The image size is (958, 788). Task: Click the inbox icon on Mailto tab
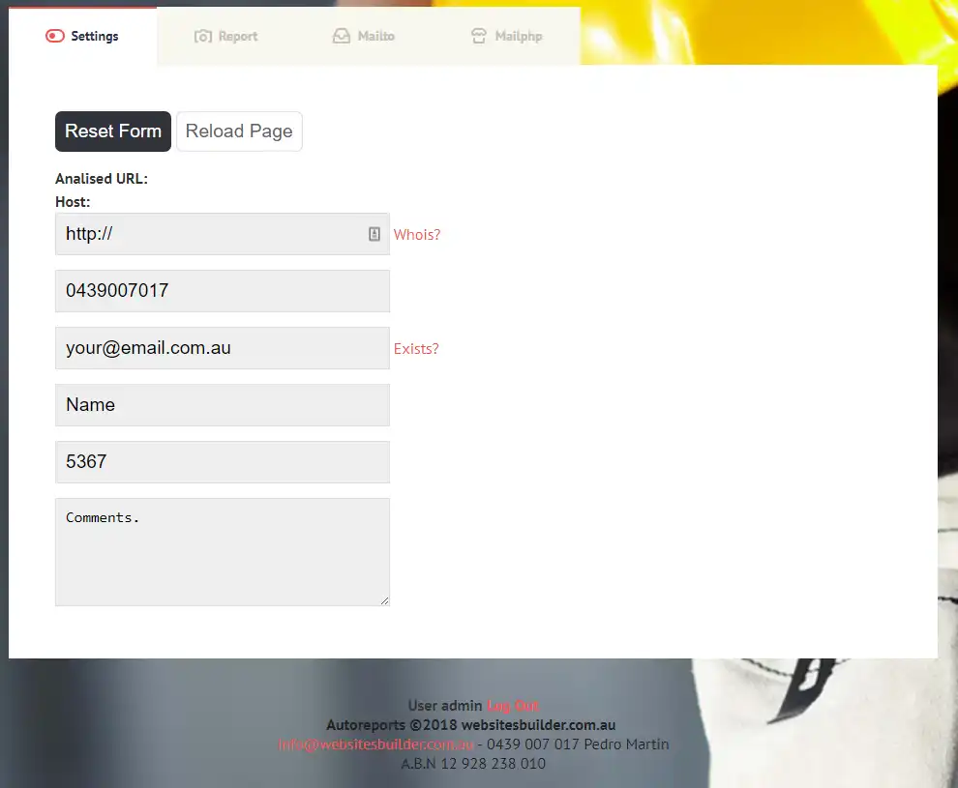(x=342, y=36)
